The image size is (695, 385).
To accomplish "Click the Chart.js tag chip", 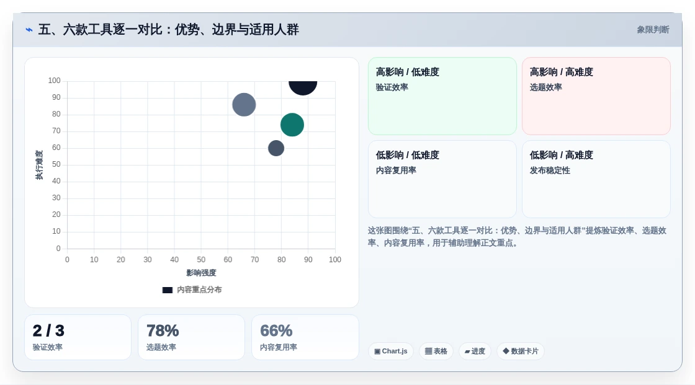I will click(x=391, y=352).
